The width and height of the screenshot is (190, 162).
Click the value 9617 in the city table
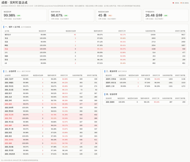(x=183, y=35)
